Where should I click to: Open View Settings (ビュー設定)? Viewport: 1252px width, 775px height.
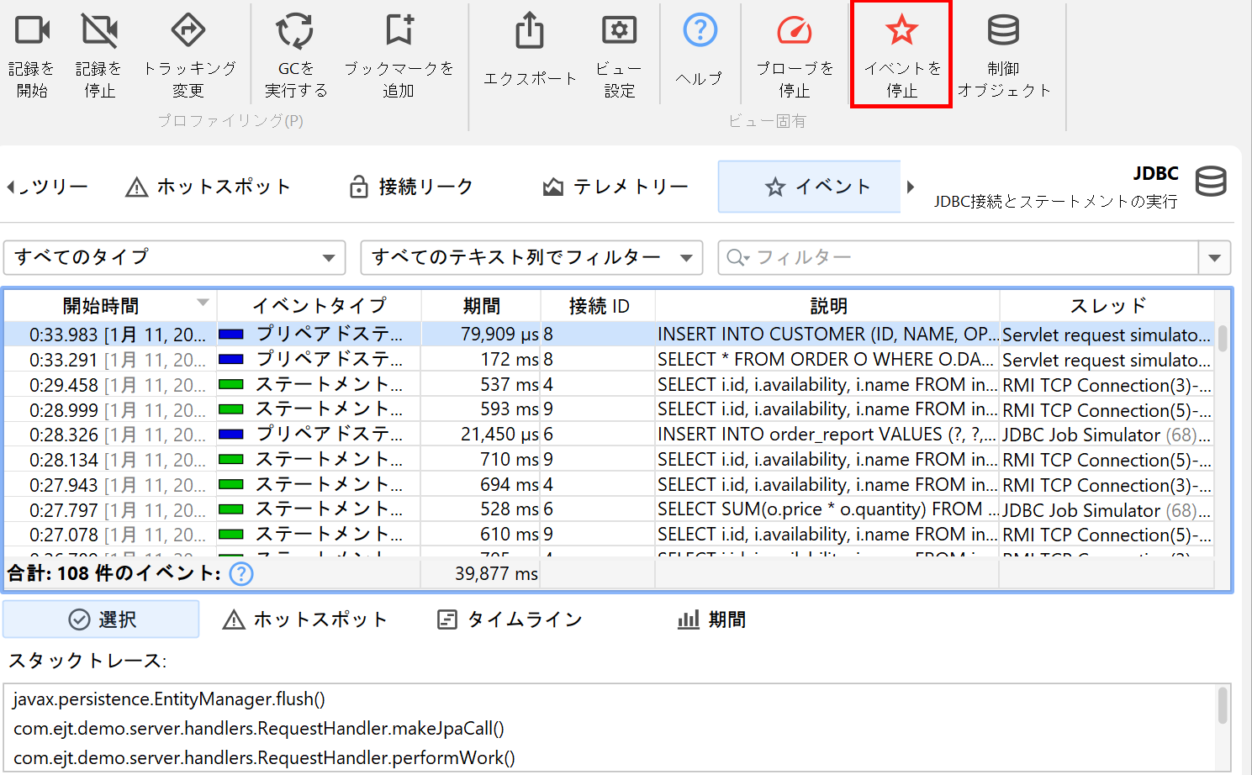point(619,31)
